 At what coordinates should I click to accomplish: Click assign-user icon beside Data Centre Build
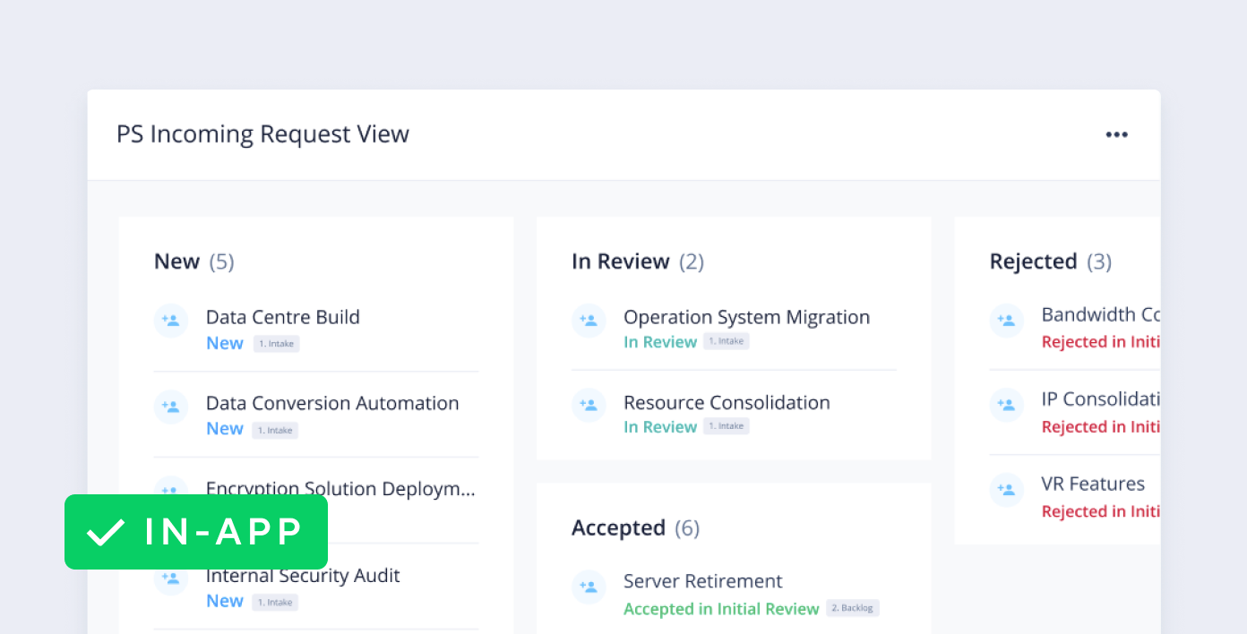click(x=170, y=321)
